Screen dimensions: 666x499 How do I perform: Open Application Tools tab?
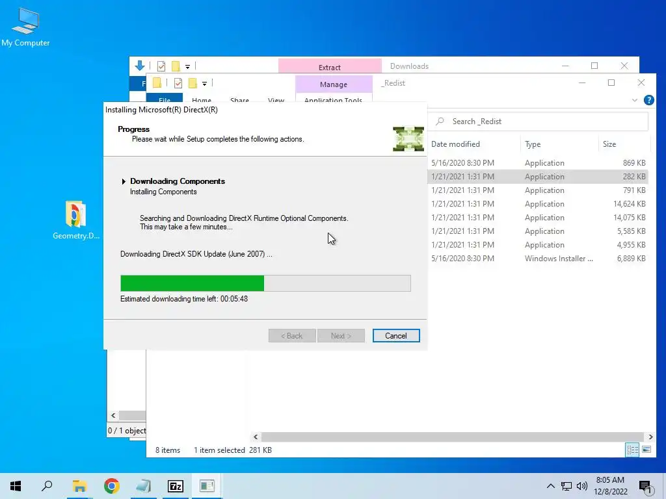[334, 100]
